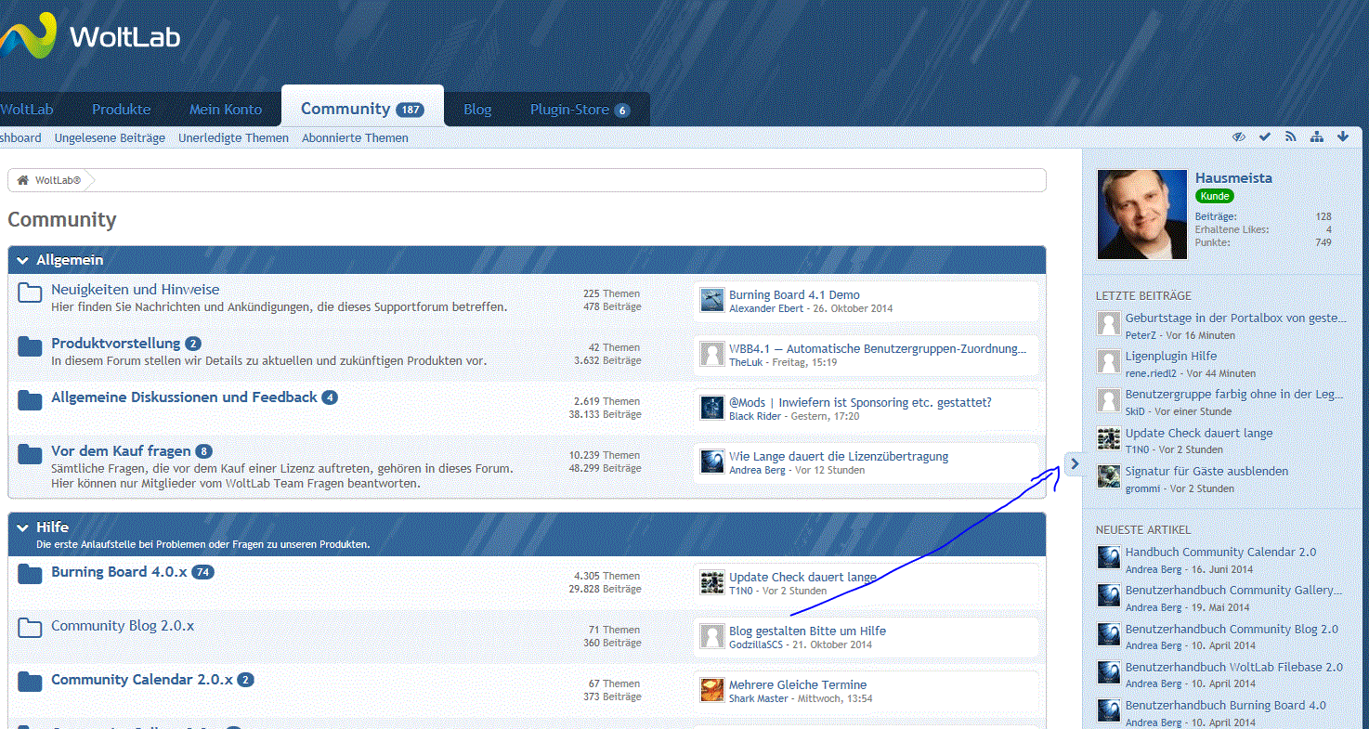Screen dimensions: 1369x729
Task: Click the WoltLab logo
Action: pyautogui.click(x=90, y=37)
